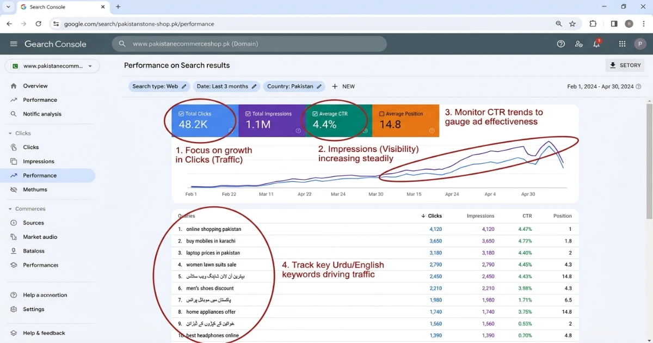Edit the Country: Pakistan filter pencil

coord(319,87)
